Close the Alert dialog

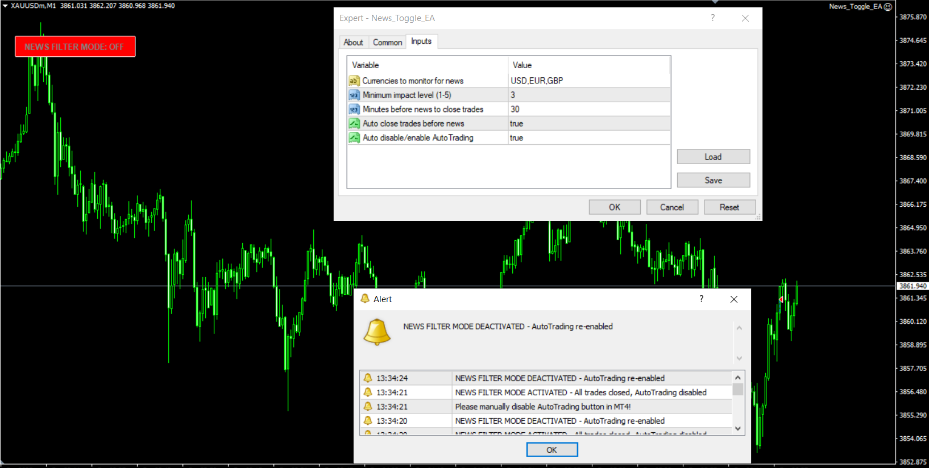click(x=734, y=299)
